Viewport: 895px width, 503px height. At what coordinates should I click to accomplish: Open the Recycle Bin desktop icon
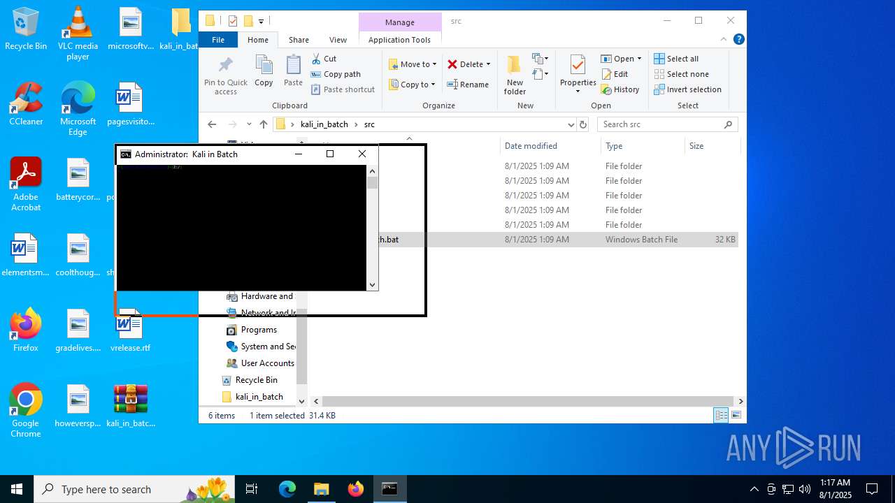pos(26,29)
